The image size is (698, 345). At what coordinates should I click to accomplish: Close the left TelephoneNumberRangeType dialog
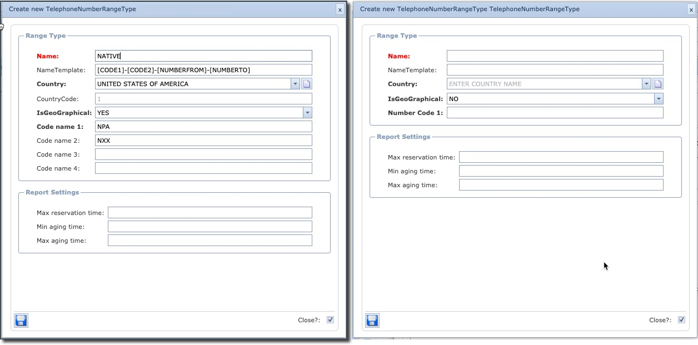pyautogui.click(x=340, y=9)
